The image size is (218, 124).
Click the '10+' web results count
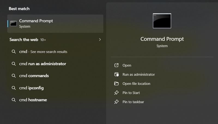tap(43, 40)
